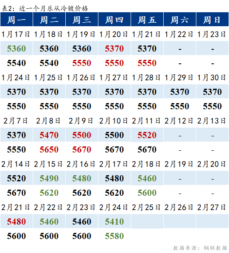Viewport: 229px width, 253px height.
Task: Select the 1月23日 date cell
Action: pyautogui.click(x=212, y=35)
